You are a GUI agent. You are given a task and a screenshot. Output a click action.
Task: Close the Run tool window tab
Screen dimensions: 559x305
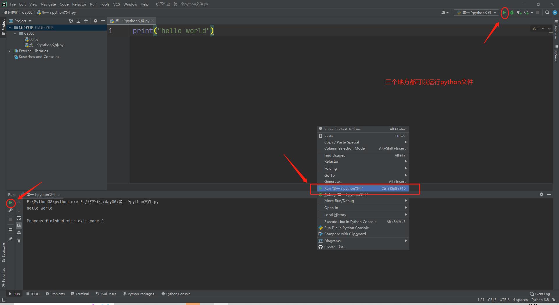click(x=59, y=194)
